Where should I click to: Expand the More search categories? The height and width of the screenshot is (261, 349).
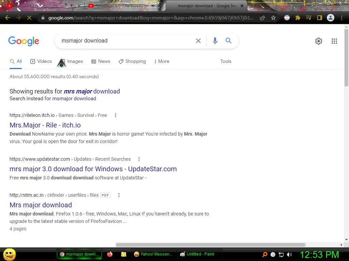pos(162,62)
